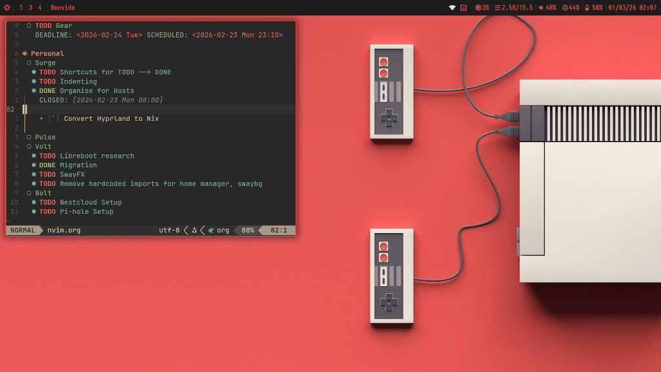Click the Linux penguin icon in the statusline
The image size is (661, 372).
click(x=194, y=231)
